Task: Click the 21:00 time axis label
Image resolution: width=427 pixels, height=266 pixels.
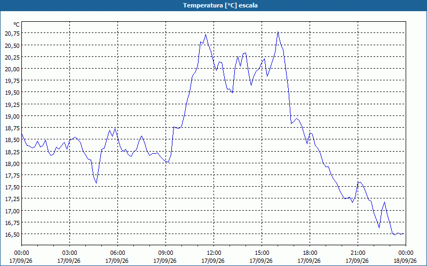Action: pos(358,253)
